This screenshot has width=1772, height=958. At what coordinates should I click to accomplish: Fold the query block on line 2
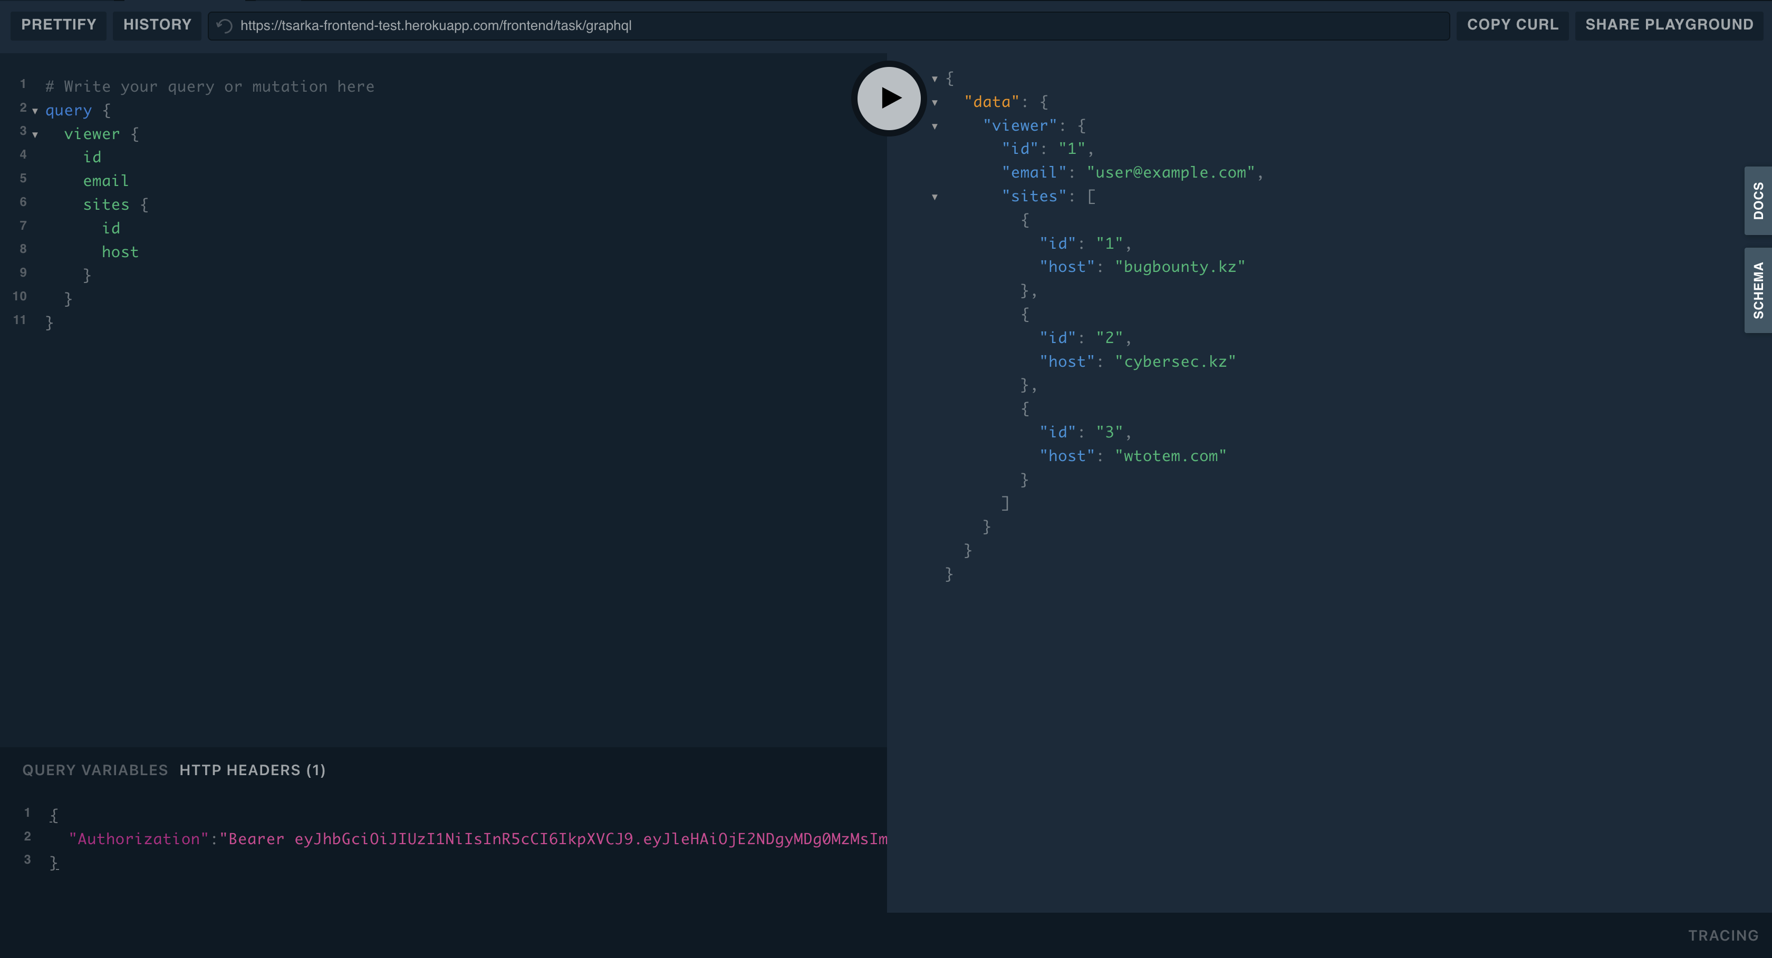(x=36, y=111)
